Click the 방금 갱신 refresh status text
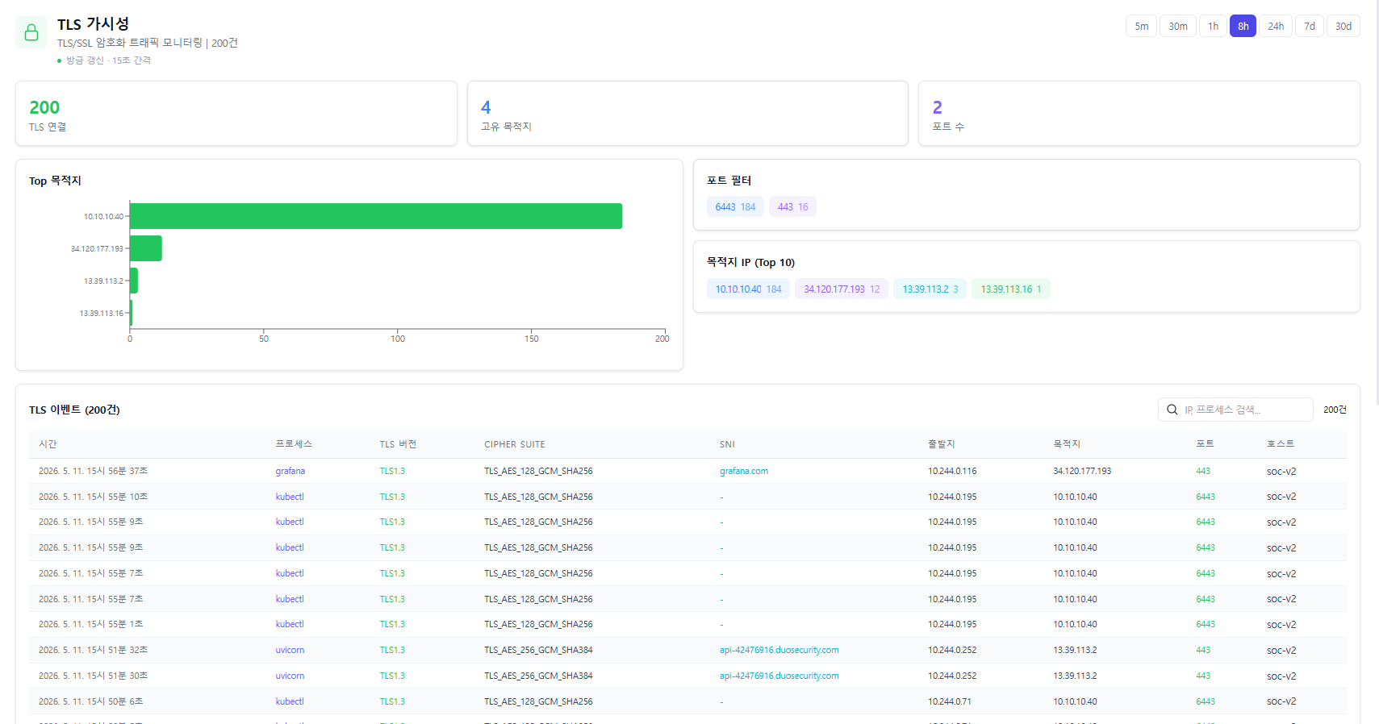 click(x=108, y=60)
